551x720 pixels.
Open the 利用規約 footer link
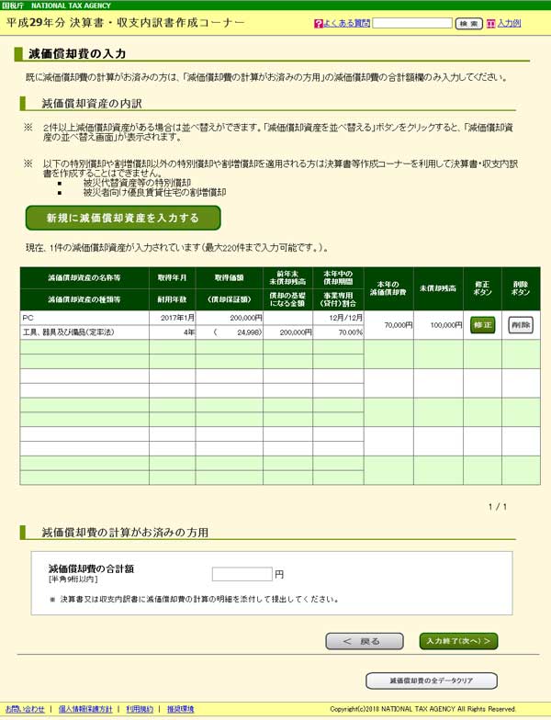click(140, 709)
